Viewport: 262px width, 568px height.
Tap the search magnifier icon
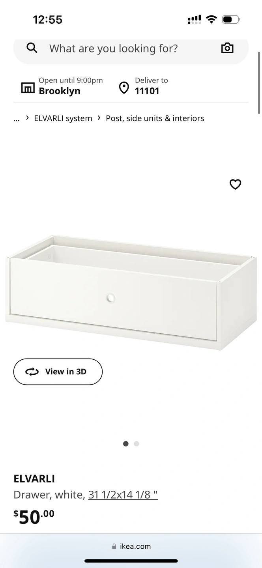coord(32,48)
